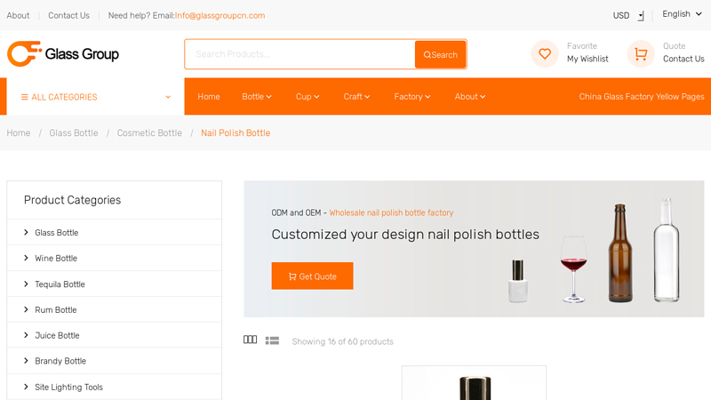Select Juice Bottle category text
The image size is (711, 400).
point(57,335)
